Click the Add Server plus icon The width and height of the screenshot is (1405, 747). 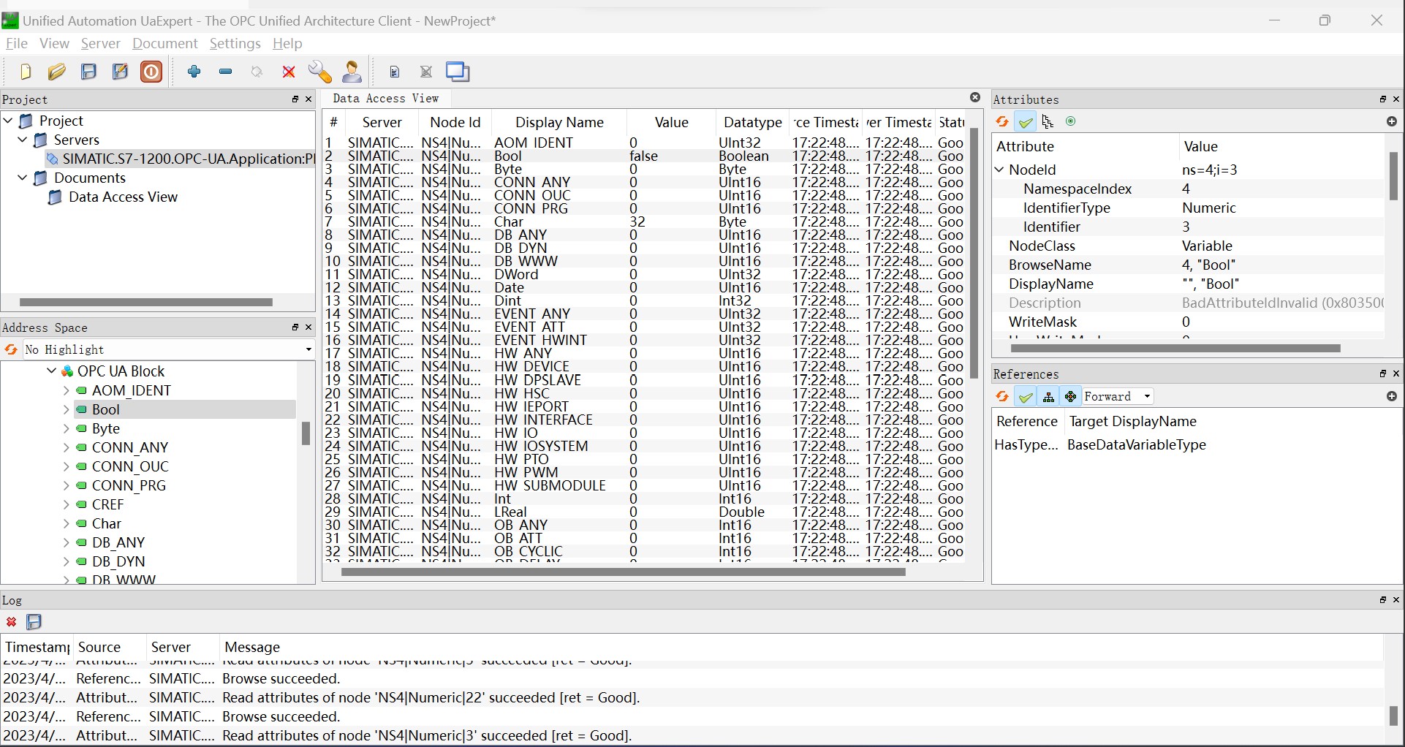coord(194,72)
